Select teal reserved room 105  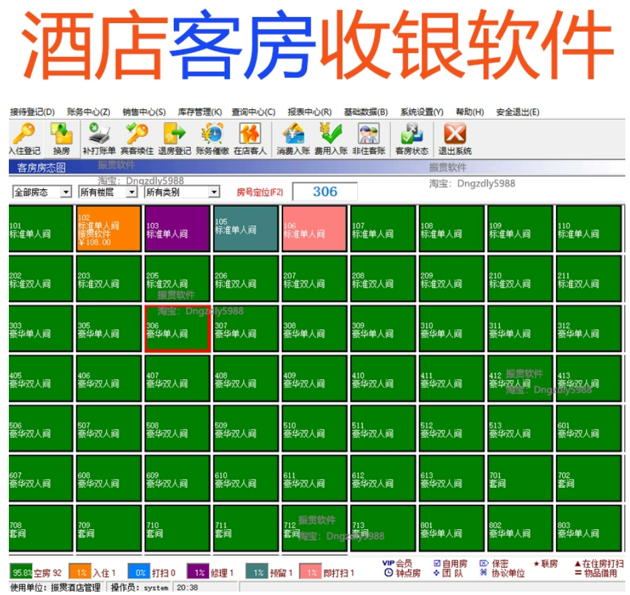[246, 229]
